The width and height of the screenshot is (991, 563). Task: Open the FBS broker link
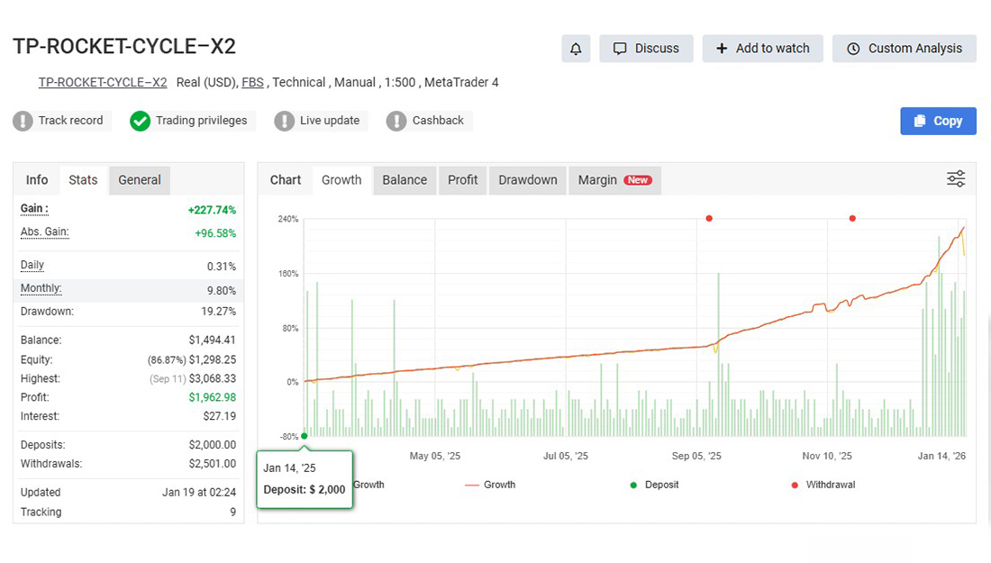click(x=252, y=82)
